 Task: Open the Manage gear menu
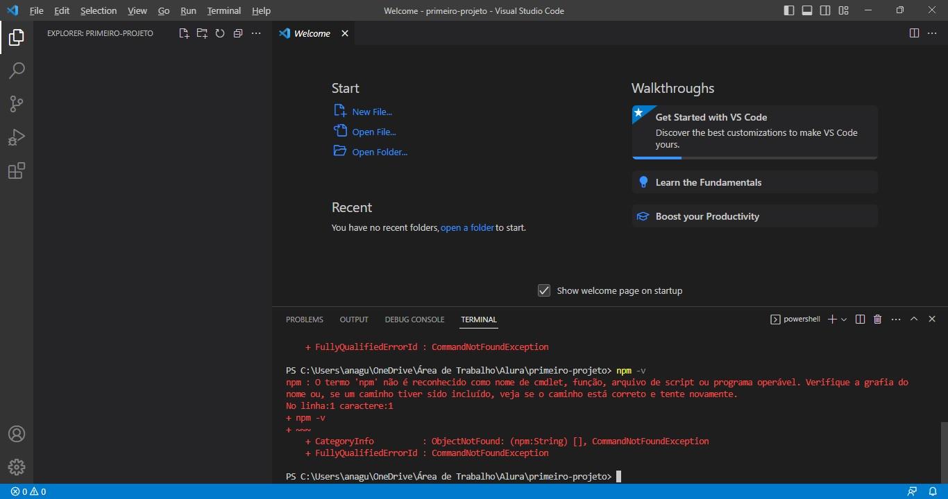click(x=17, y=467)
